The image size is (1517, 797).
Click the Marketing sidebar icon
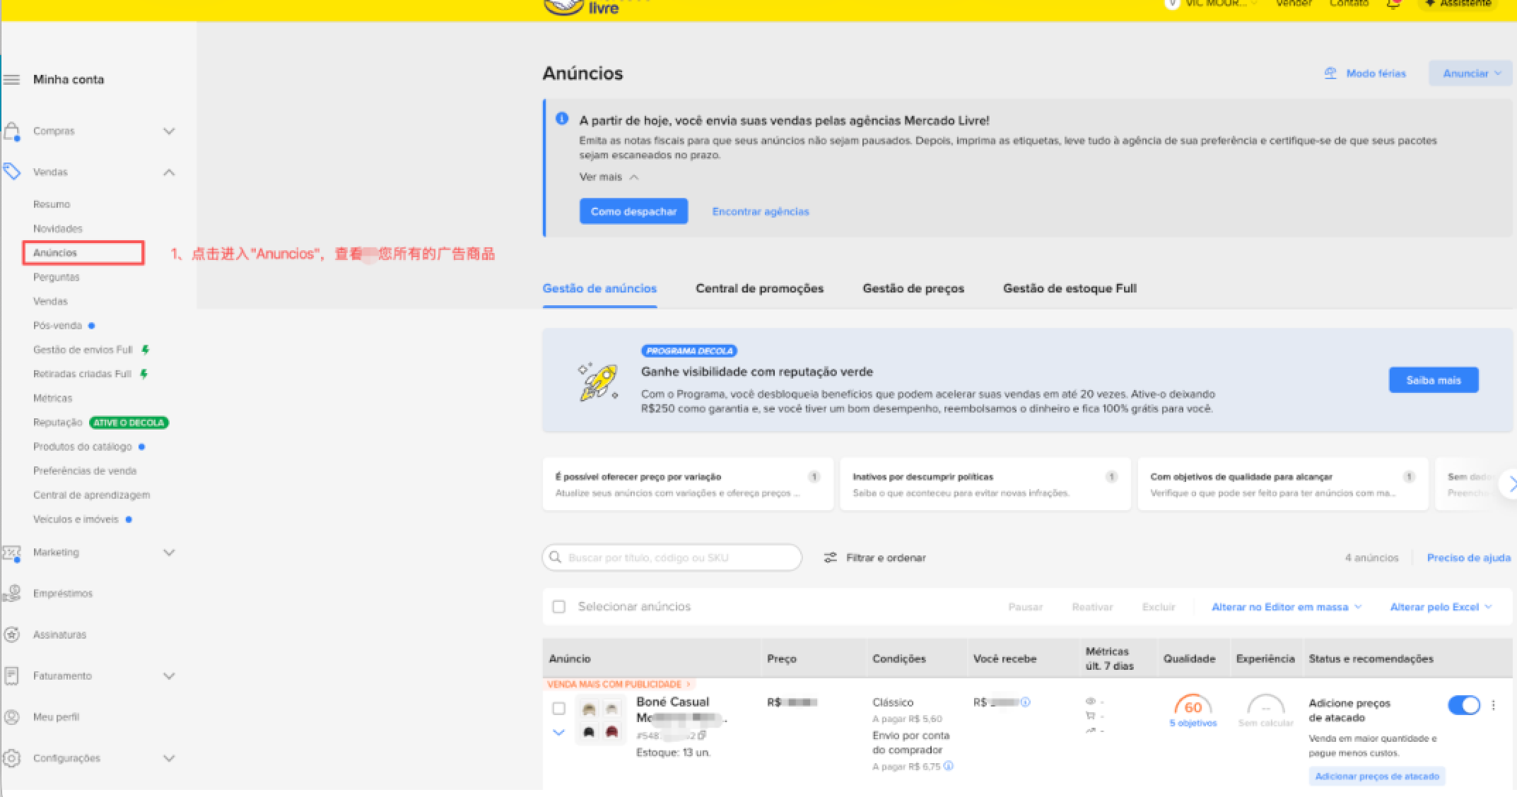(11, 553)
